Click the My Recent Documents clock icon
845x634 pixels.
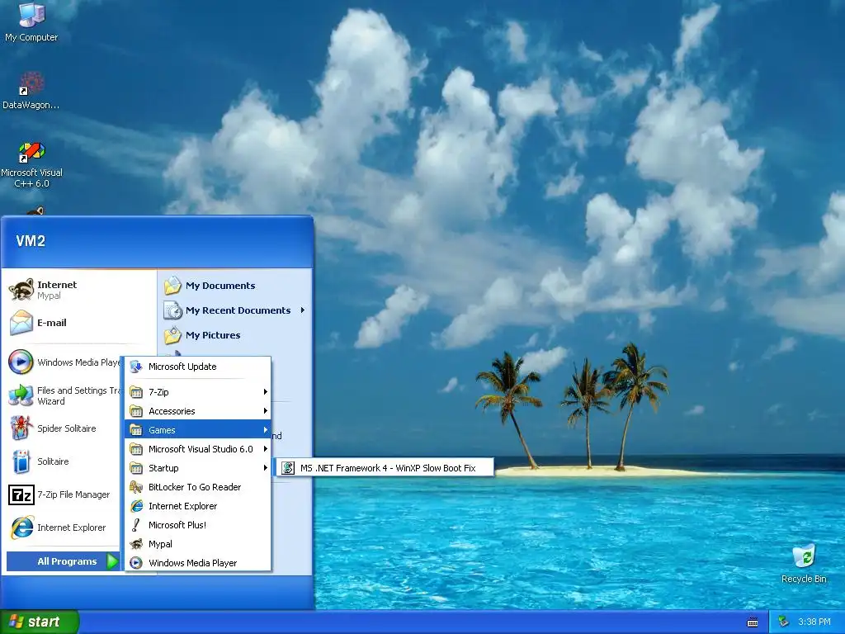tap(173, 310)
